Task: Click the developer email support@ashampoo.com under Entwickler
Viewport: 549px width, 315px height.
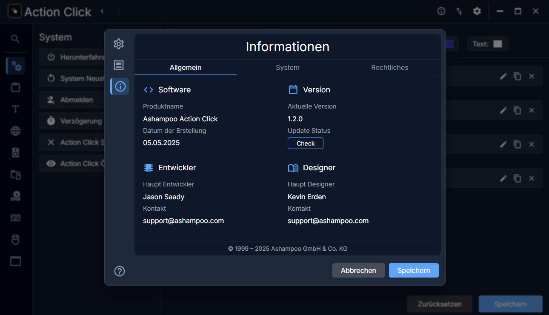Action: 183,220
